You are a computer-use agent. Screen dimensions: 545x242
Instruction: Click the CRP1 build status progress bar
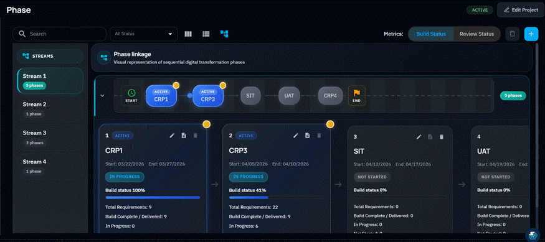point(153,198)
